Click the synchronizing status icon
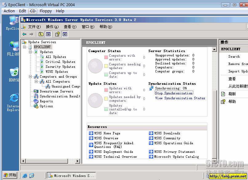 pyautogui.click(x=151, y=88)
